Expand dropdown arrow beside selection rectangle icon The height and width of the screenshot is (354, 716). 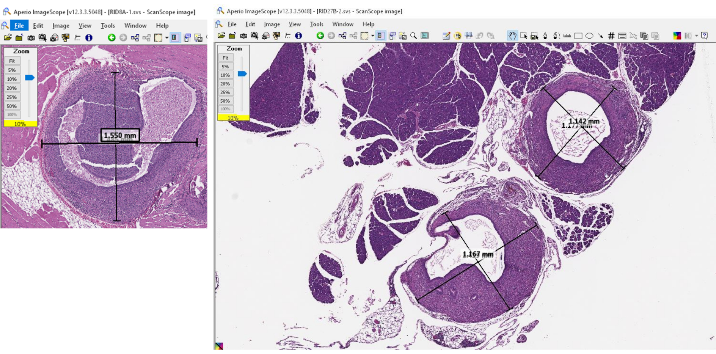(x=372, y=36)
